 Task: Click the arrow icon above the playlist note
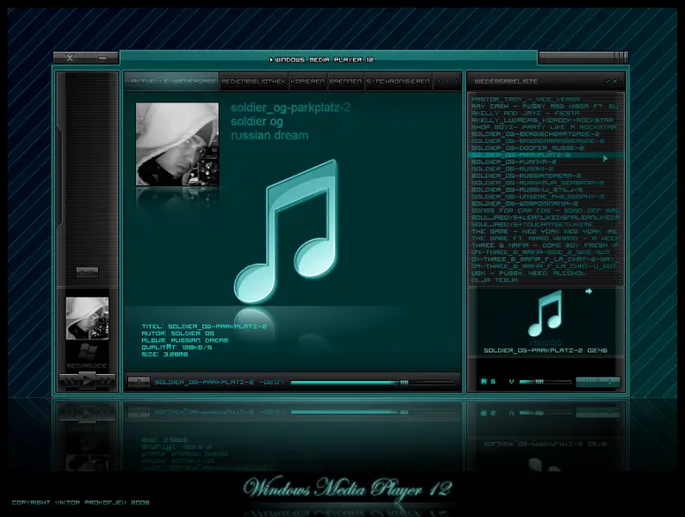pos(589,291)
